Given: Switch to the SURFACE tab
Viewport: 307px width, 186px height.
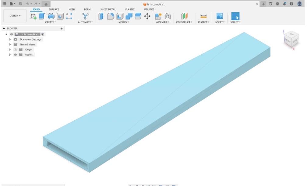Looking at the screenshot, I should tap(54, 9).
